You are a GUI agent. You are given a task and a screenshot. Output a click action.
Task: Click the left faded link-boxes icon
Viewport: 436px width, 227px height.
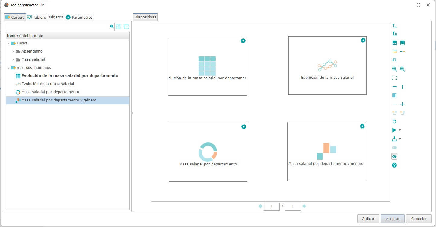[394, 113]
